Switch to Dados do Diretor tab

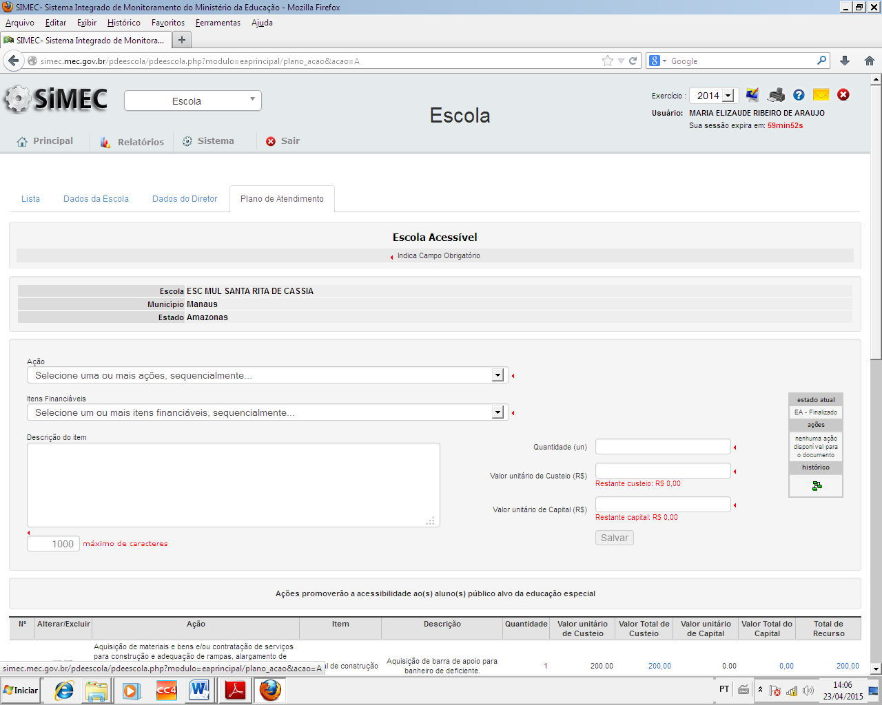pyautogui.click(x=185, y=198)
